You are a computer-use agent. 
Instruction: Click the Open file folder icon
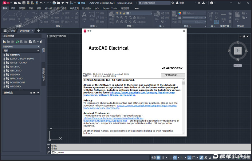[19, 3]
